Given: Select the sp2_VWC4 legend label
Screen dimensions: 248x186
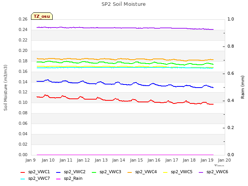Looking at the screenshot, I should tap(146, 172).
